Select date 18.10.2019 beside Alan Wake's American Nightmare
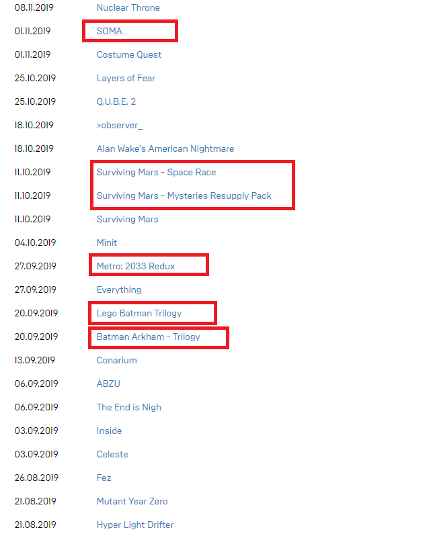Screen dimensions: 429x536 coord(34,148)
